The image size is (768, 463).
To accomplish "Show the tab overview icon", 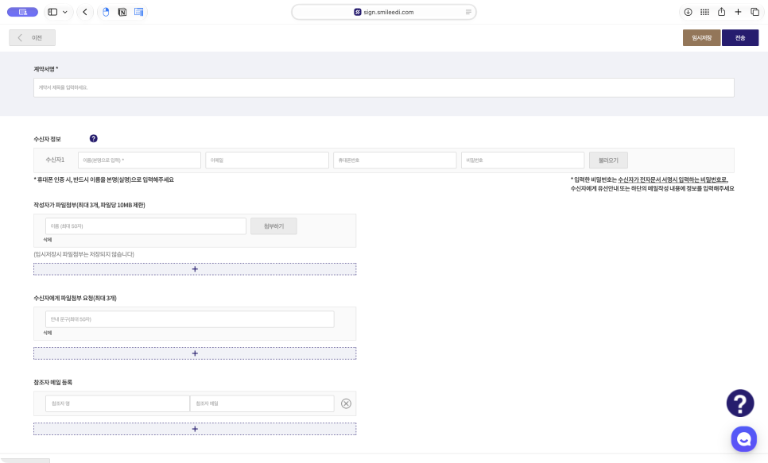I will (754, 12).
